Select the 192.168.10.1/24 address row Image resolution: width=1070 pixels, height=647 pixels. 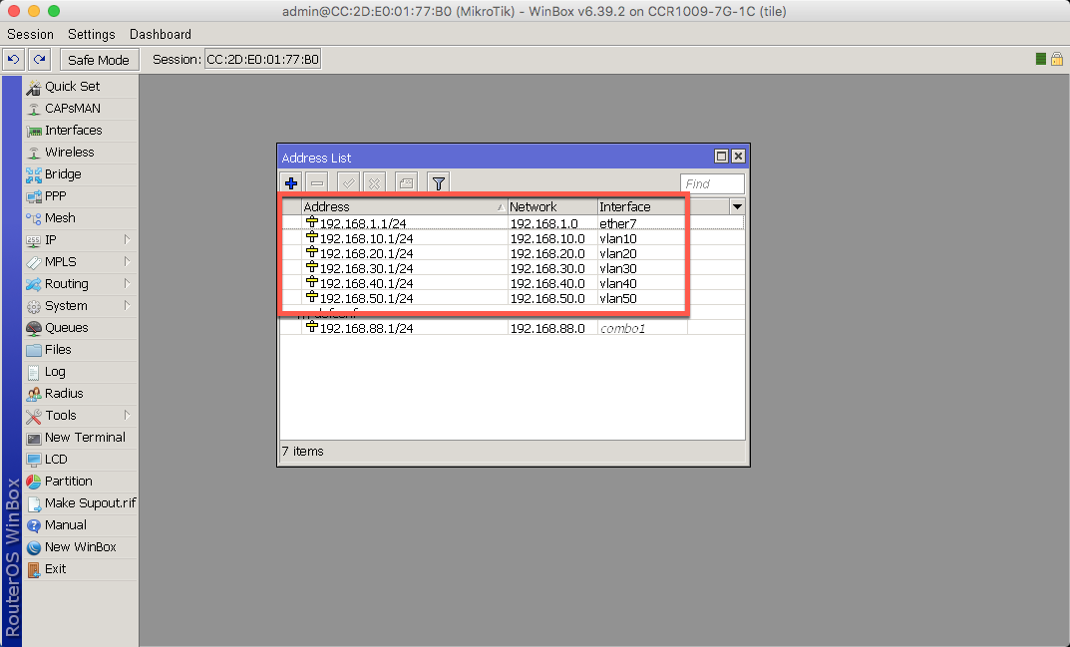pos(512,238)
